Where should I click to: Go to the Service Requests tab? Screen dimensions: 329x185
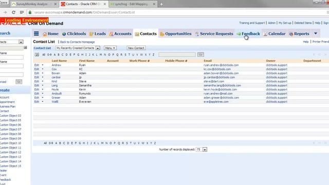[214, 34]
